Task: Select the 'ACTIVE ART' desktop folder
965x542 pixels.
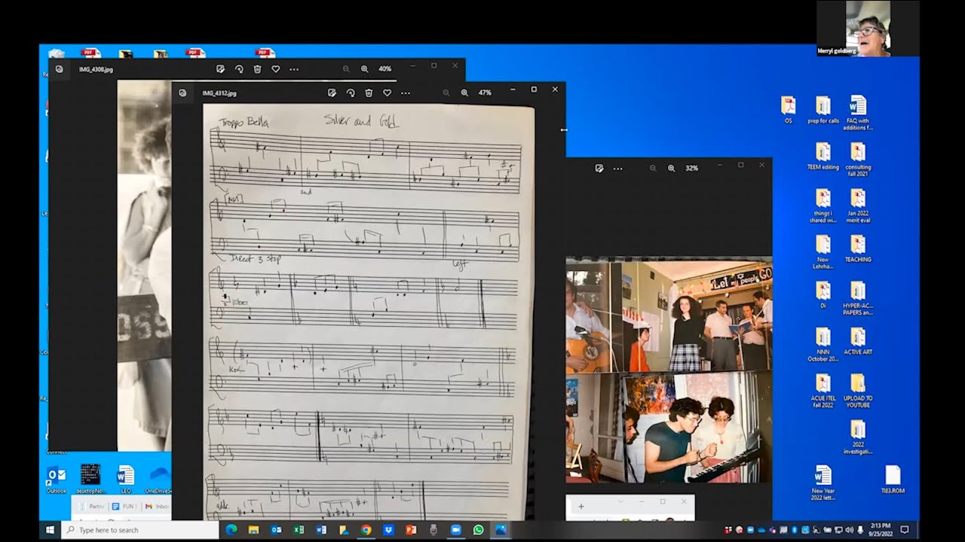Action: [x=858, y=342]
